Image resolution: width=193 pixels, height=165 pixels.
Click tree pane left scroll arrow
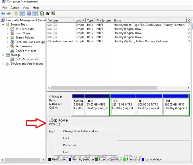point(3,160)
